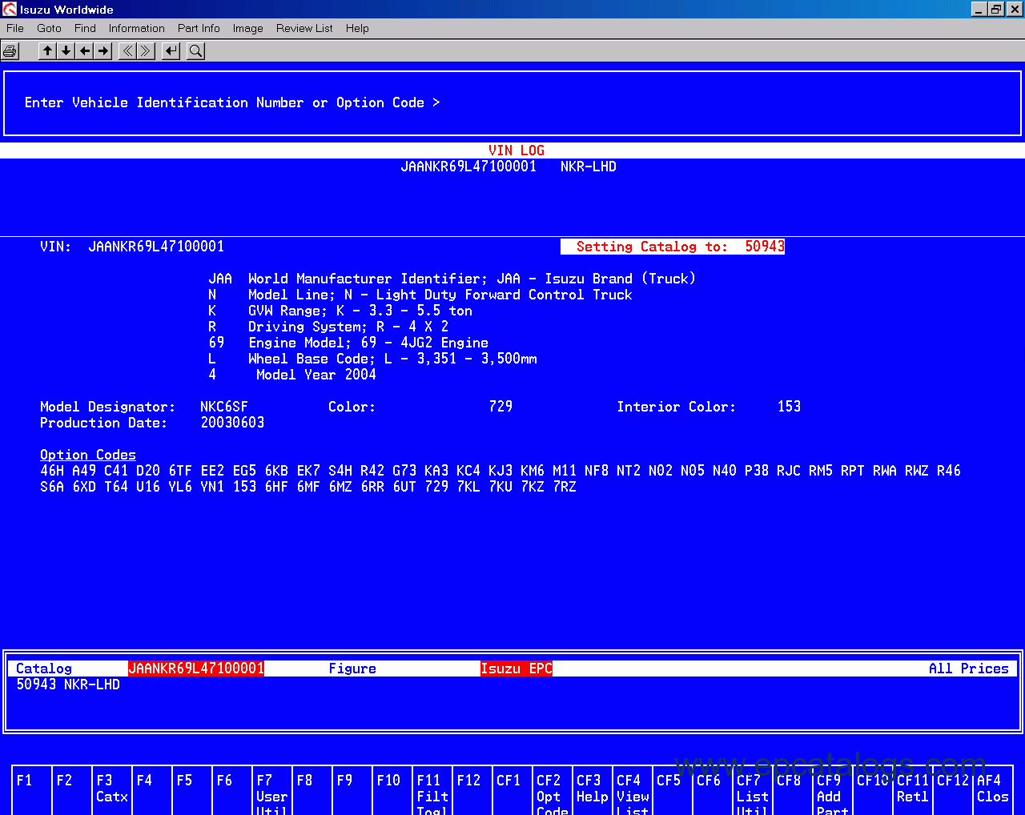This screenshot has height=815, width=1025.
Task: Click the CF3 Help button
Action: [x=593, y=790]
